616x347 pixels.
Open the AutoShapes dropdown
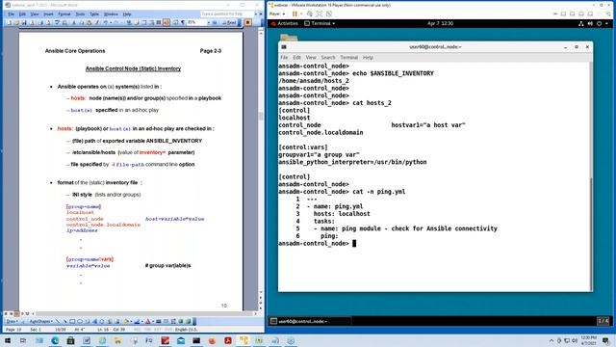tap(40, 321)
